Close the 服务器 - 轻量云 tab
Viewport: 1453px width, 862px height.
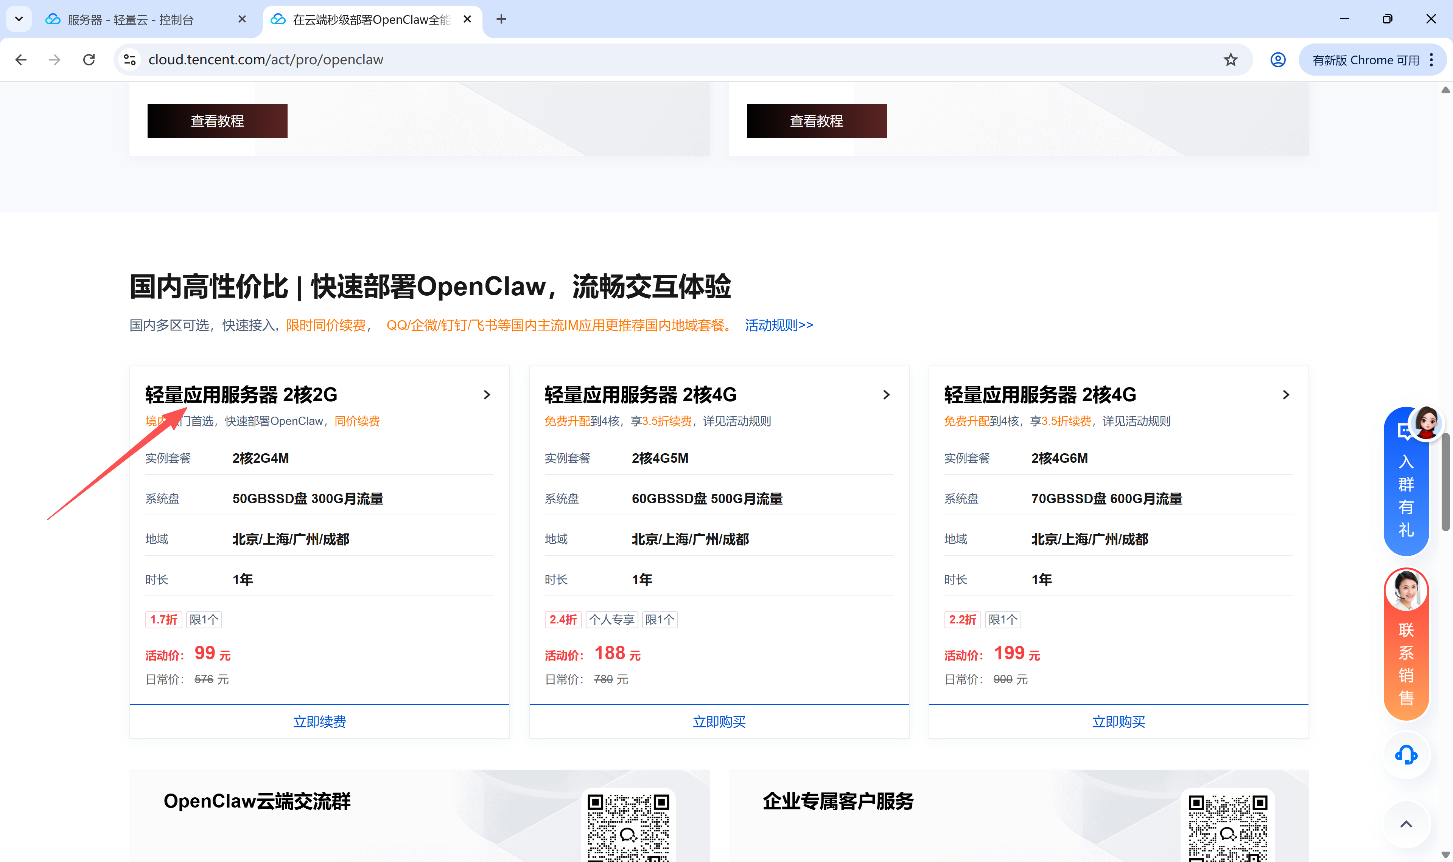[x=243, y=19]
